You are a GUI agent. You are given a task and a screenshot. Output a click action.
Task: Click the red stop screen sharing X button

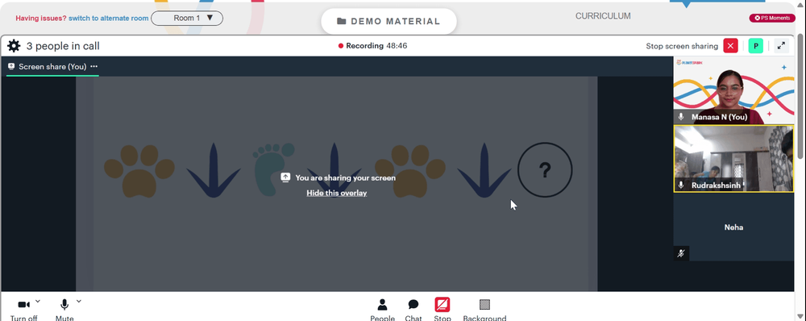pyautogui.click(x=730, y=46)
